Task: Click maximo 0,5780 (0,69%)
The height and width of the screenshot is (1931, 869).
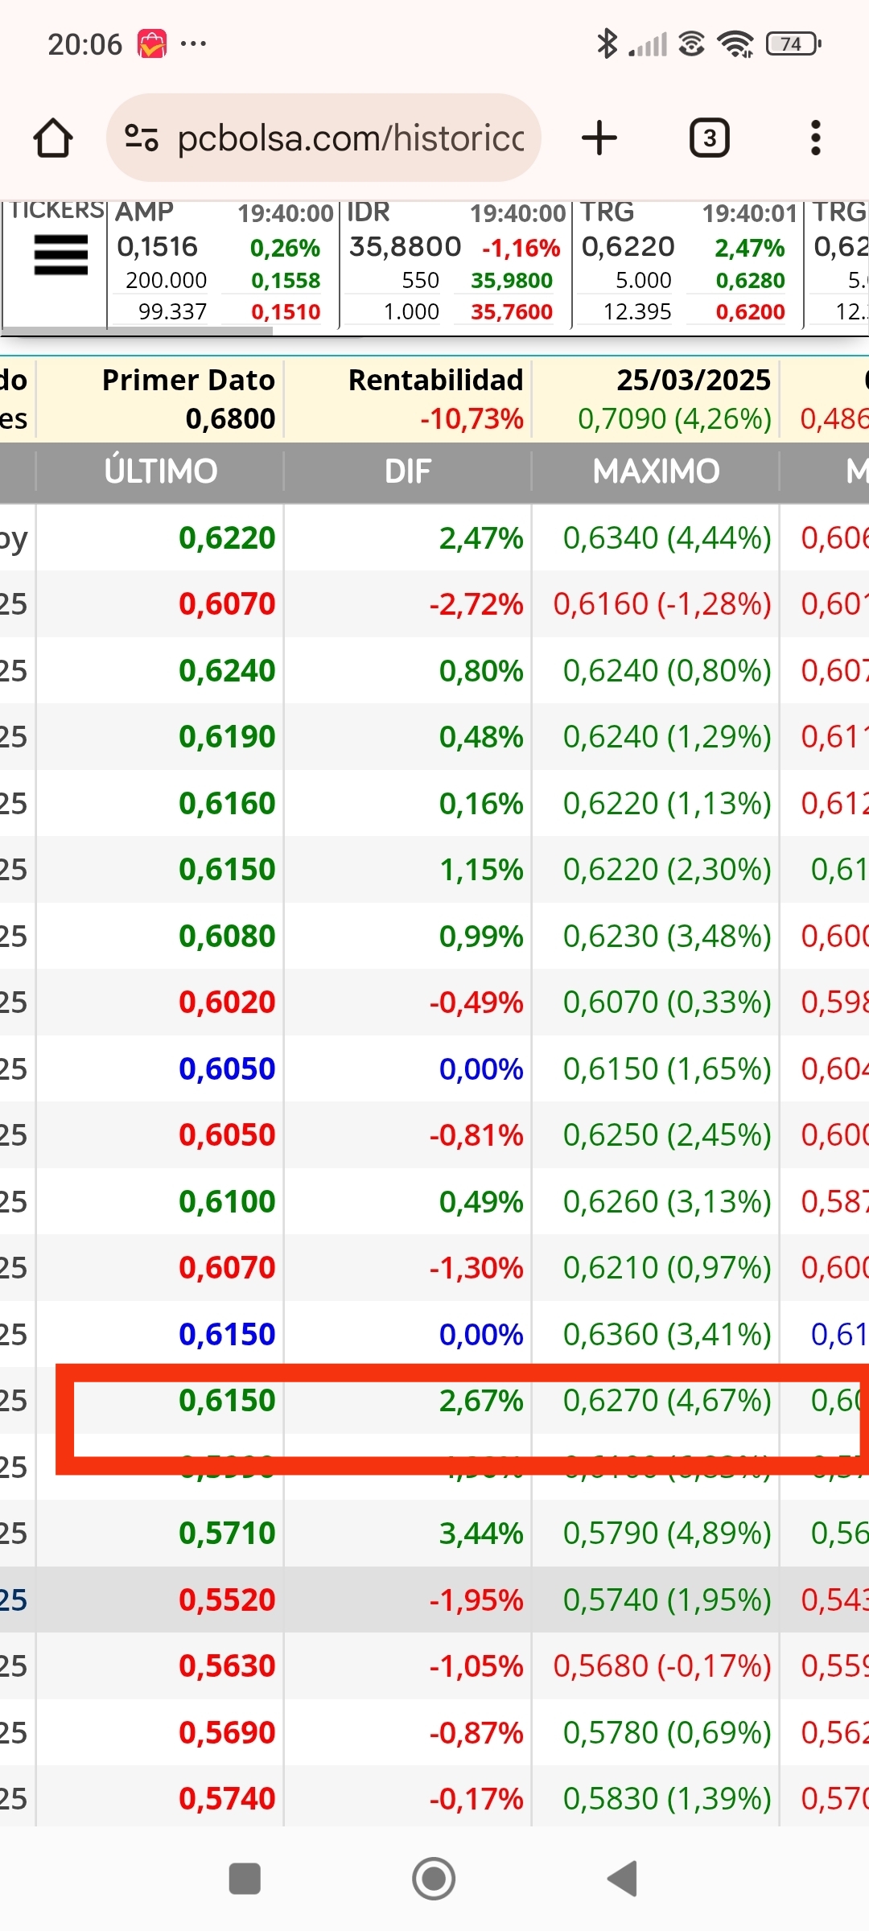Action: click(x=667, y=1733)
